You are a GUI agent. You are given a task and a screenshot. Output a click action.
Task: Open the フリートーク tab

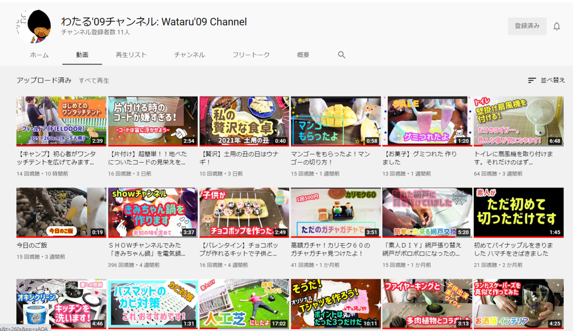click(251, 55)
